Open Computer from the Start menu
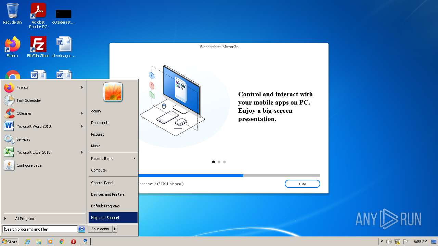This screenshot has width=438, height=246. (113, 170)
